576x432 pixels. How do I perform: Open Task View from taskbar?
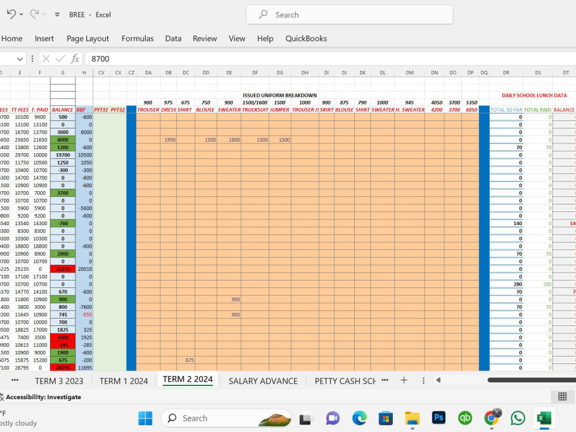(x=305, y=418)
